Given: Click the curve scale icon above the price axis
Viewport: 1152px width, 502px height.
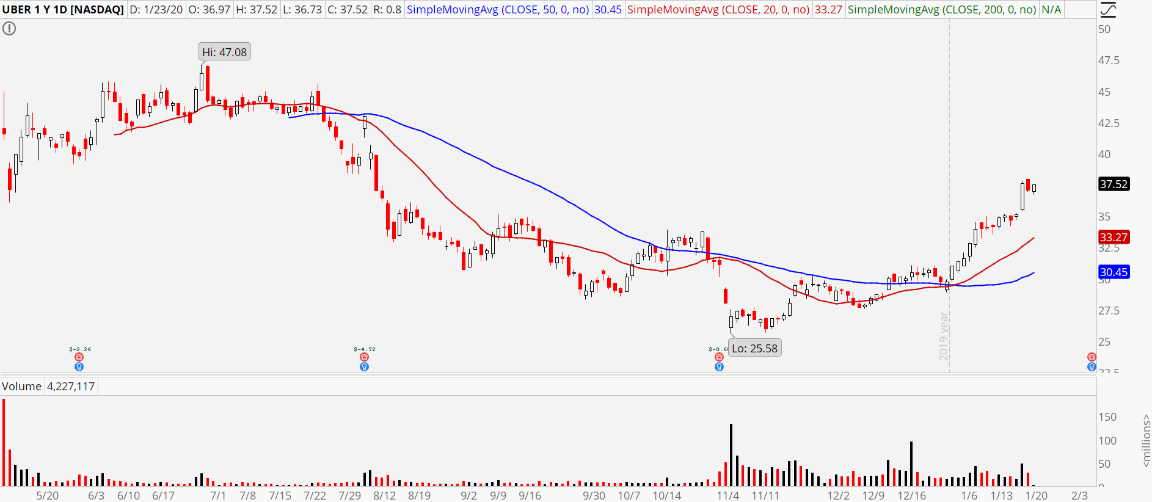Looking at the screenshot, I should tap(1108, 10).
